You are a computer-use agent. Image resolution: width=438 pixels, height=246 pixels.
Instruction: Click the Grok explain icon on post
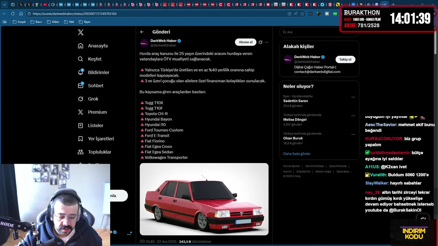(260, 42)
